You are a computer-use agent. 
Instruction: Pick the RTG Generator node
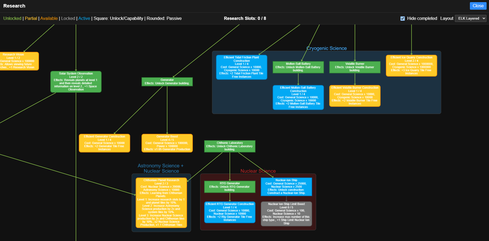point(230,187)
